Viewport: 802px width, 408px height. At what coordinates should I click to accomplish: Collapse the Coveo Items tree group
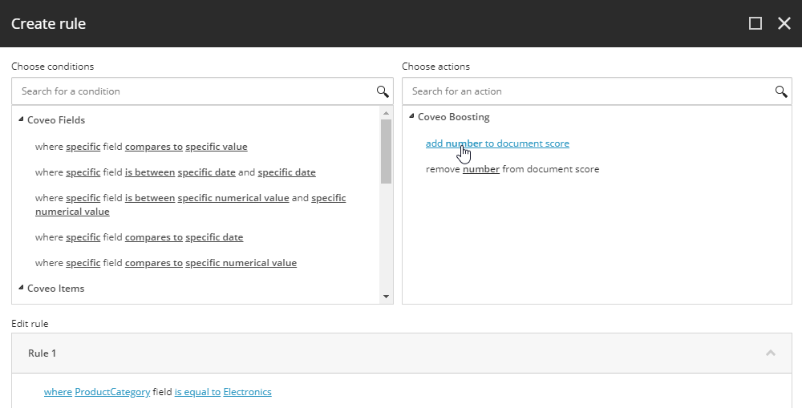coord(21,287)
